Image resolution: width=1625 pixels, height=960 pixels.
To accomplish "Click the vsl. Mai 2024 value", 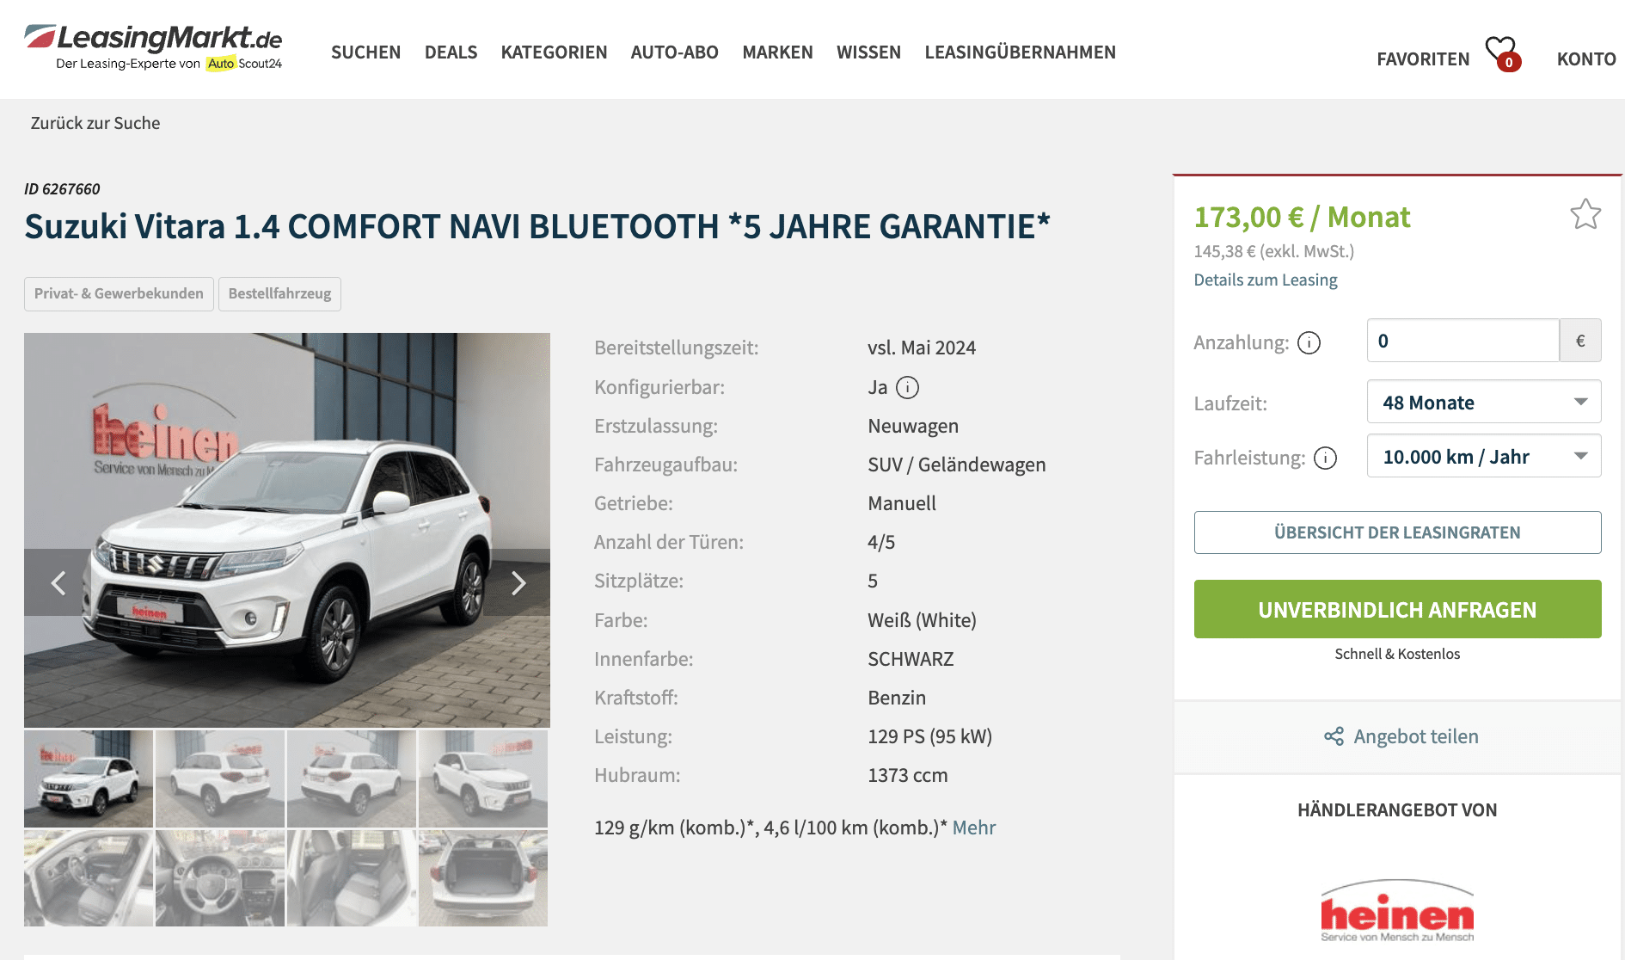I will pyautogui.click(x=922, y=348).
